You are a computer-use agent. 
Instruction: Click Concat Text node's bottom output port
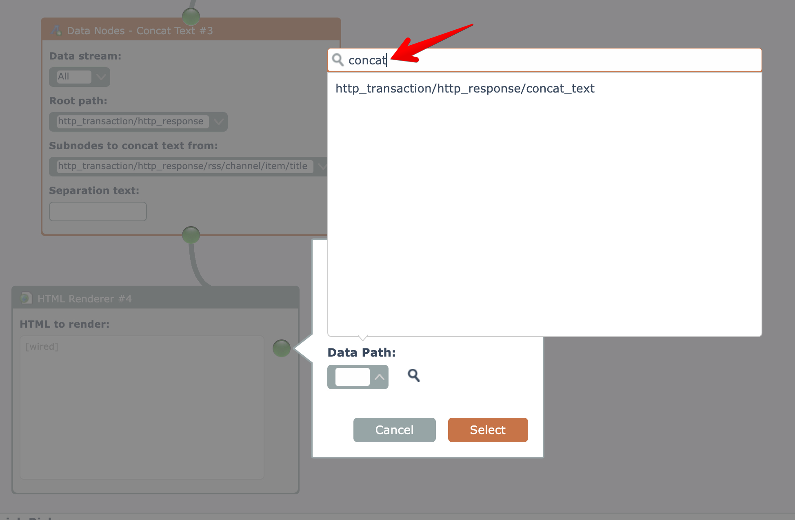[191, 235]
